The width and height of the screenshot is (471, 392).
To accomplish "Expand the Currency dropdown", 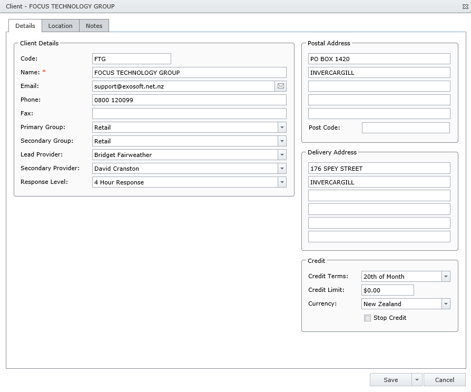I will click(x=446, y=304).
